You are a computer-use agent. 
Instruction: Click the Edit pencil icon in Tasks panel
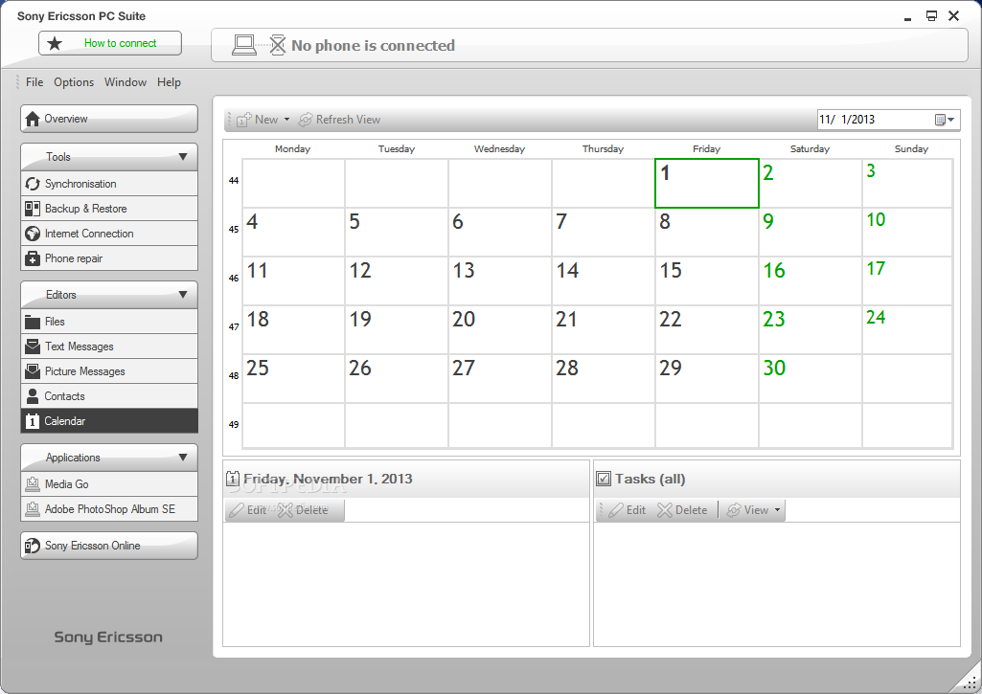point(616,510)
